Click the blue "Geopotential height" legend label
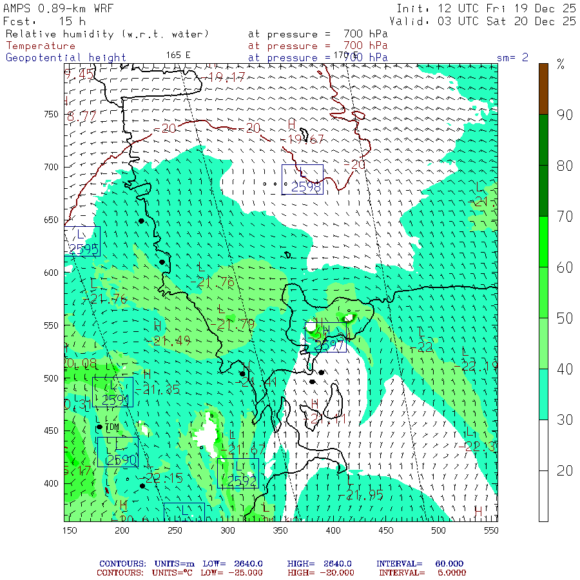Viewport: 580px width, 580px height. (x=66, y=58)
